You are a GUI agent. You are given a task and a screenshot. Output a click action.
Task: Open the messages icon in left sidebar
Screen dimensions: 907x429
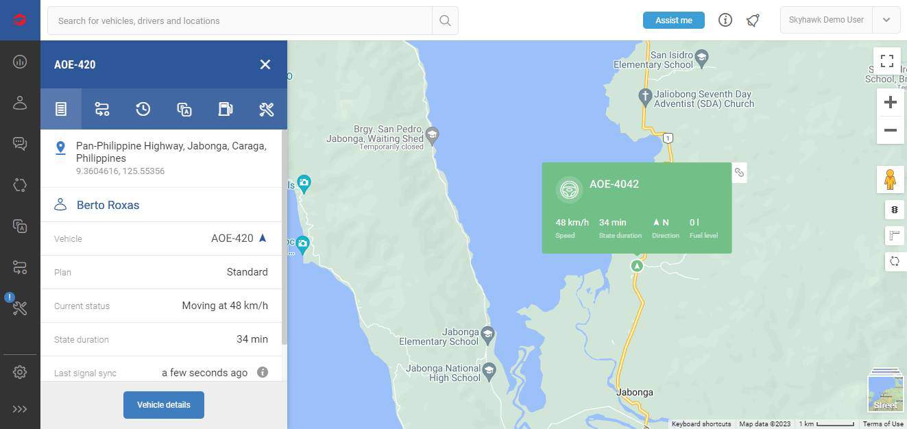tap(20, 143)
